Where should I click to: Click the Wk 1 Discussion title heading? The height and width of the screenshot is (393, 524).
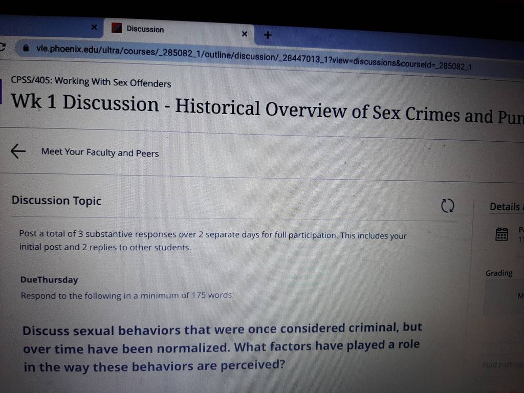click(267, 108)
